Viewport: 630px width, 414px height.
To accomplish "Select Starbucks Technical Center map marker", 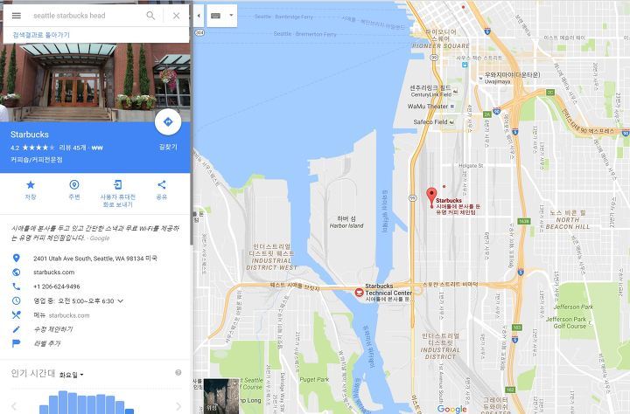I will pos(359,293).
